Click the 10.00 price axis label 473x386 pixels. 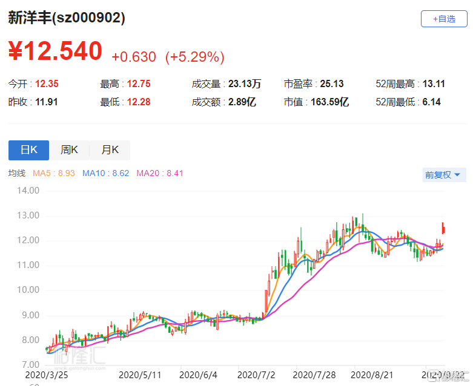click(x=28, y=290)
